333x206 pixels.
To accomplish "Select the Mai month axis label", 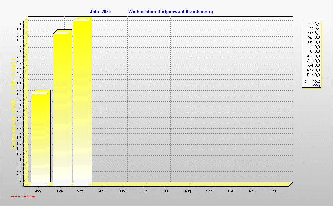I will [123, 191].
